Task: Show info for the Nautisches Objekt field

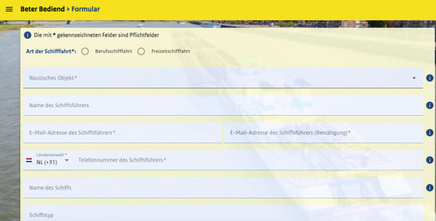Action: click(x=430, y=78)
